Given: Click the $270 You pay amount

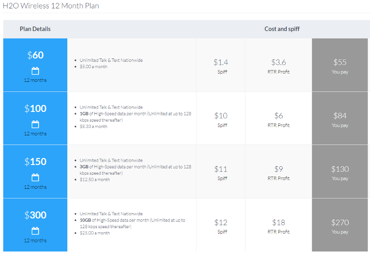Looking at the screenshot, I should pyautogui.click(x=340, y=222).
